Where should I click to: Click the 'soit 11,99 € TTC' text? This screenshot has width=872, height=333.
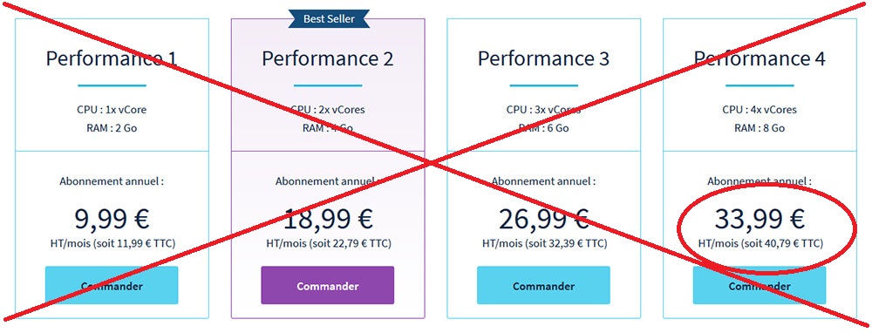(138, 243)
